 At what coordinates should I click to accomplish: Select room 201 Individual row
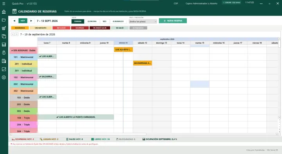point(23,64)
